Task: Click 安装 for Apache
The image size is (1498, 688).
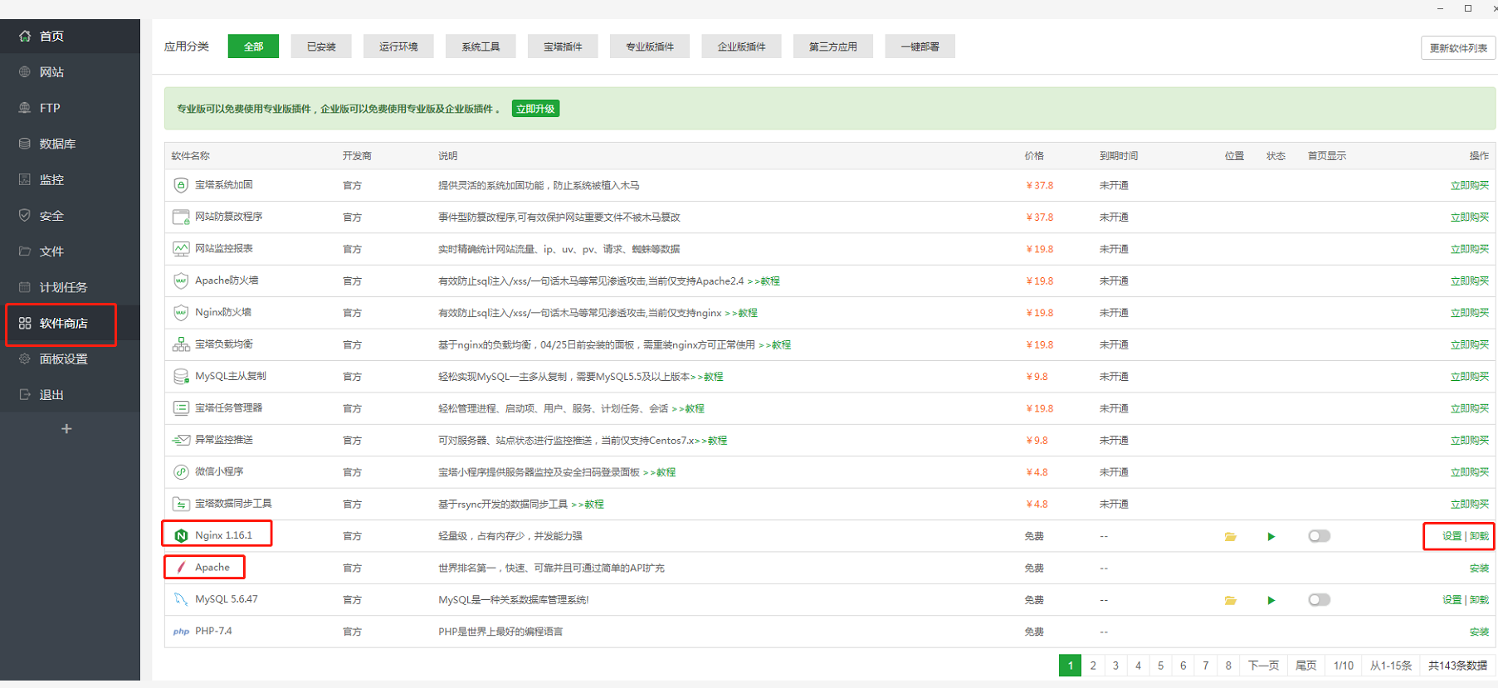Action: pyautogui.click(x=1479, y=568)
